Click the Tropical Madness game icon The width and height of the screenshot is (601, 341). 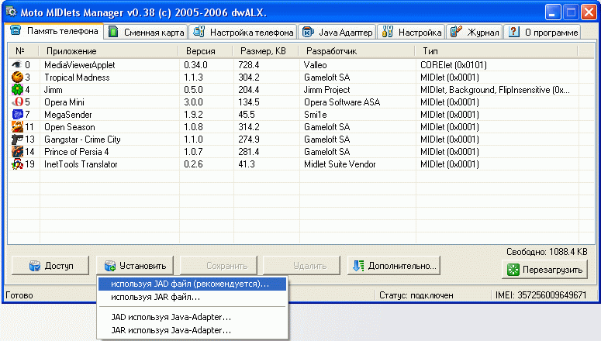[x=17, y=77]
